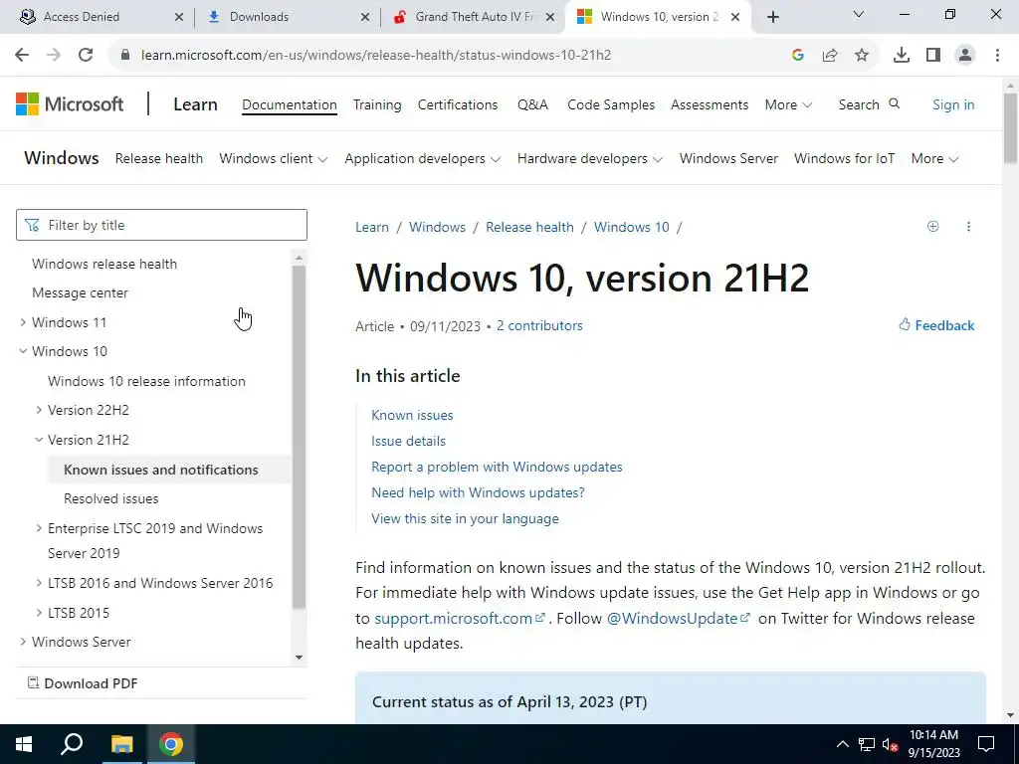Click the Filter by title field
This screenshot has height=764, width=1019.
pyautogui.click(x=161, y=225)
